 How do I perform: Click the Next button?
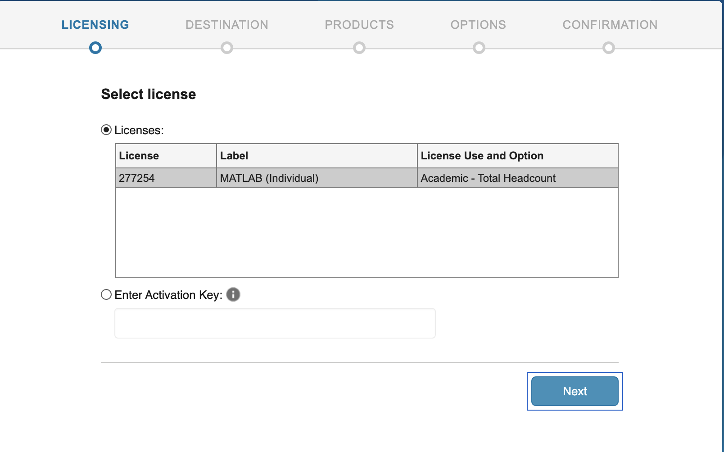575,391
